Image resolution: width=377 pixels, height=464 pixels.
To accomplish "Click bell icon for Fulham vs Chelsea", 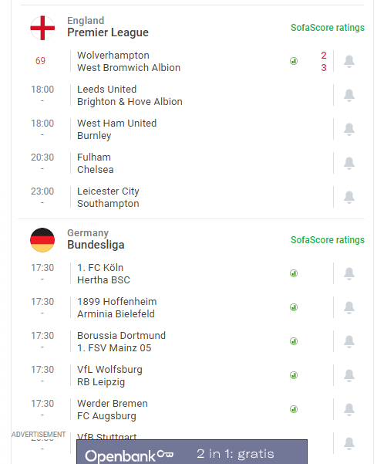I will tap(349, 164).
